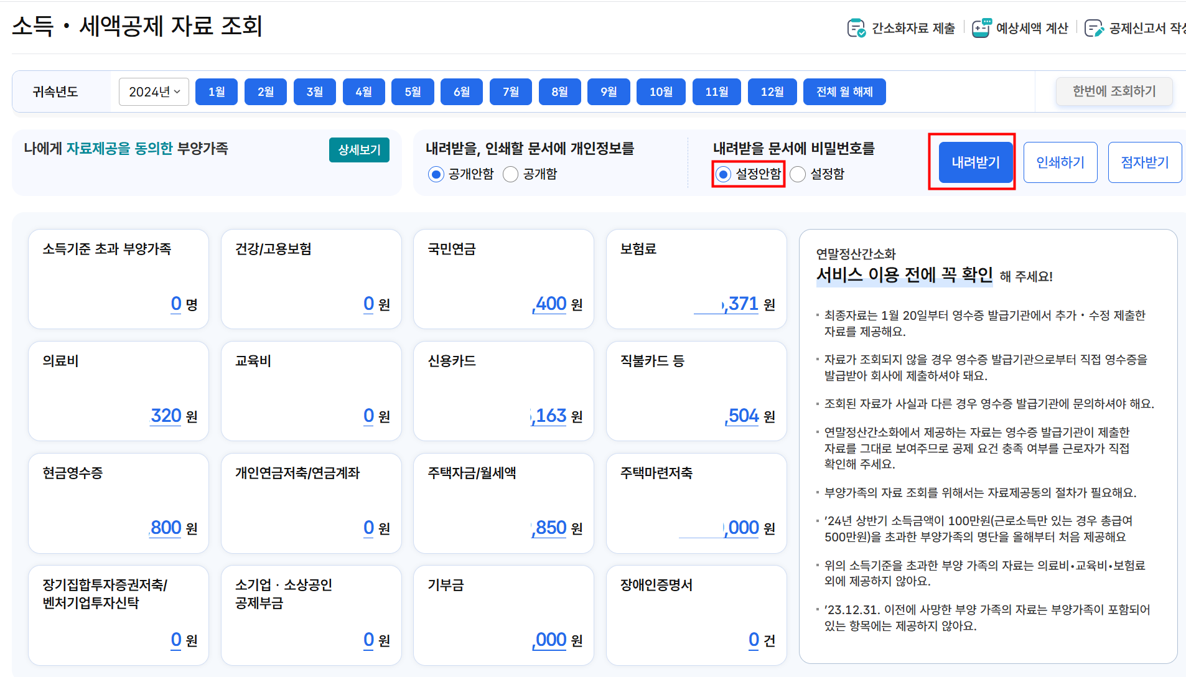The image size is (1186, 677).
Task: Open the 직불카드 등 amount link
Action: (x=742, y=416)
